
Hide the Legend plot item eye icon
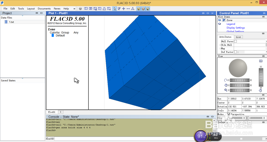click(x=219, y=24)
